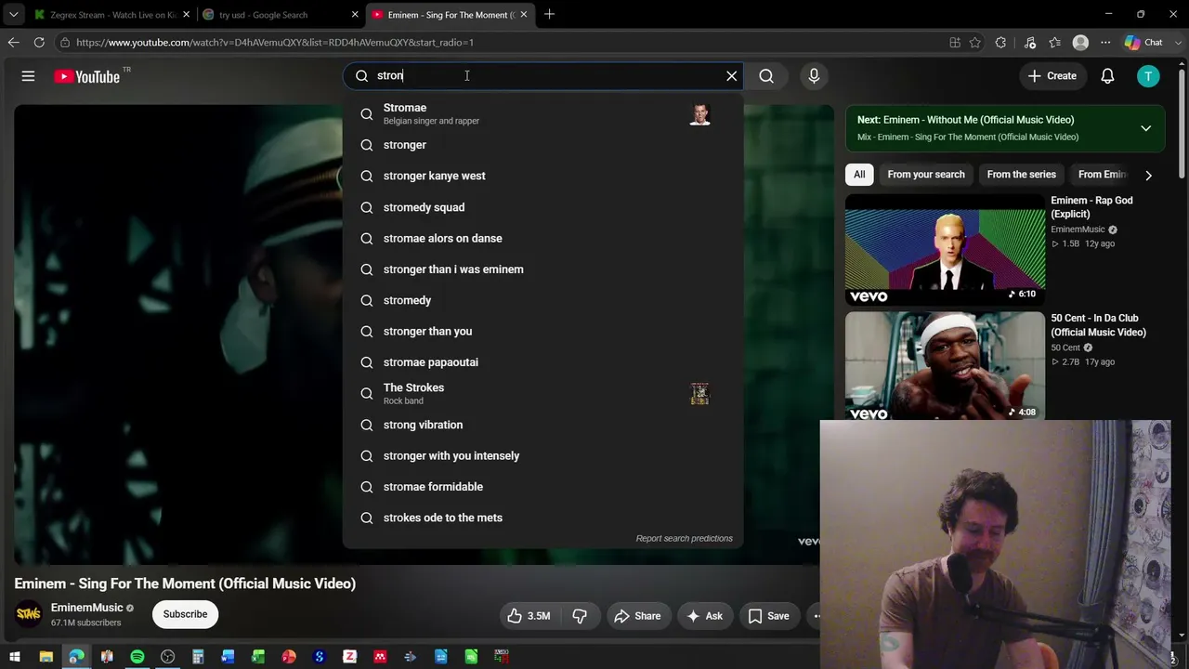The height and width of the screenshot is (669, 1189).
Task: Select 'stronger kanye west' suggestion
Action: pos(543,176)
